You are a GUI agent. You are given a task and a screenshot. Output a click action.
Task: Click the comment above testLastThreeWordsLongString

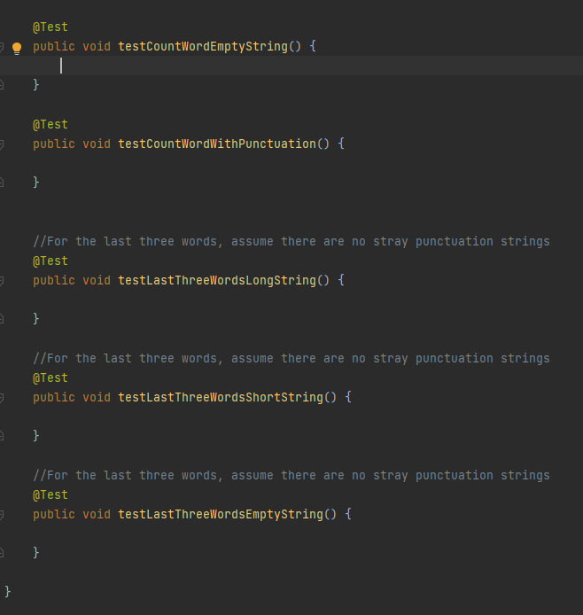click(291, 241)
